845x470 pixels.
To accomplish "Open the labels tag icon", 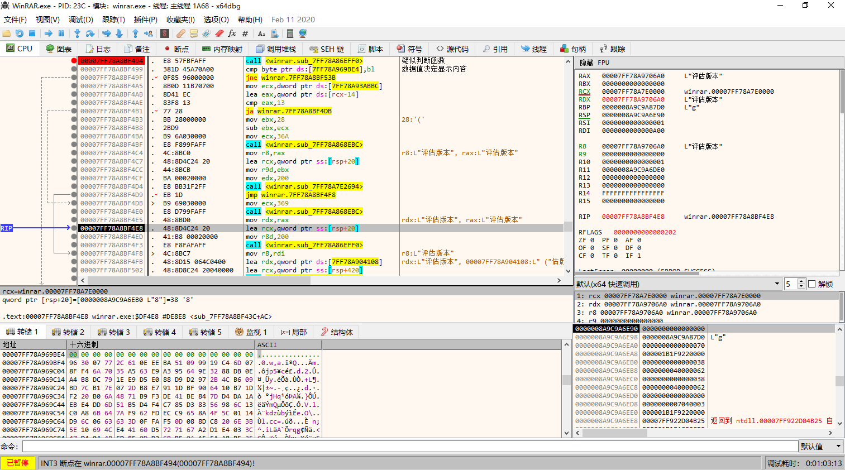I will [x=207, y=33].
